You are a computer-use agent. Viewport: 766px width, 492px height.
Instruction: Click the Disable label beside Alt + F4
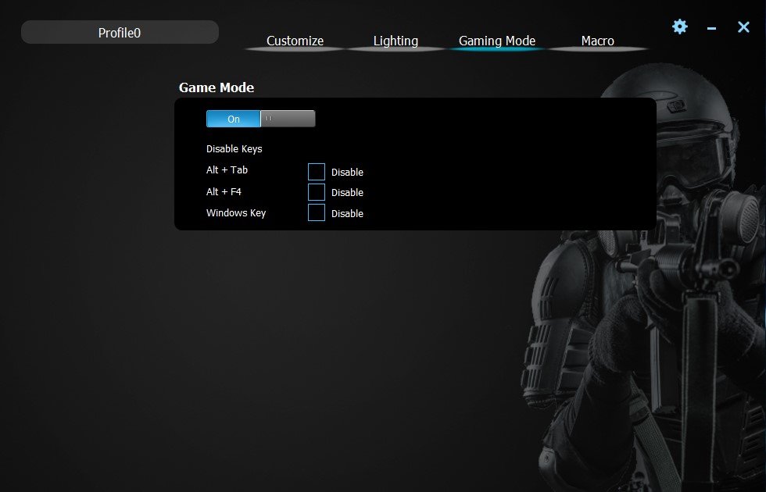[x=347, y=193]
